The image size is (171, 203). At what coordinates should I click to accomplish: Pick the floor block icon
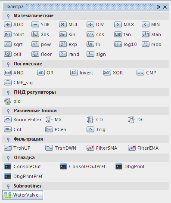pyautogui.click(x=35, y=54)
